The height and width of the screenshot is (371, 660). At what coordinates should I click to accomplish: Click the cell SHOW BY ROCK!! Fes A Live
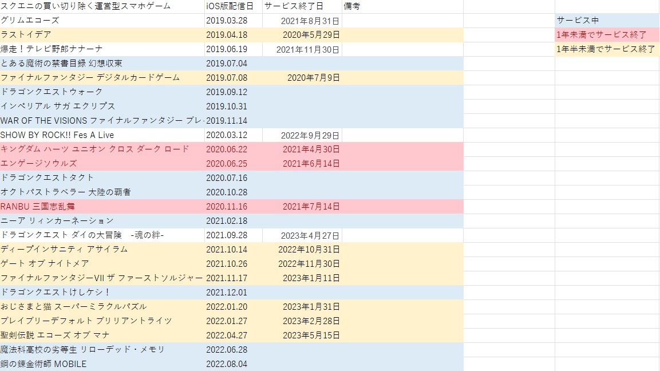click(x=102, y=135)
